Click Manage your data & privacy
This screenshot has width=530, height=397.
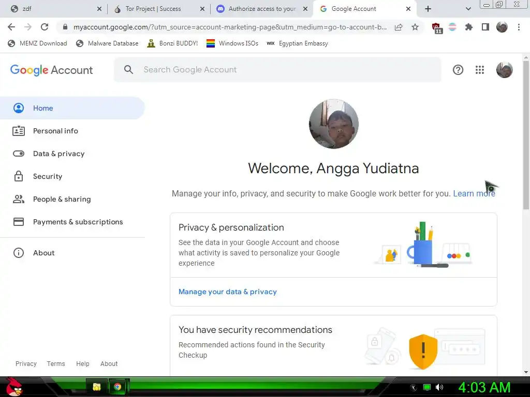(228, 292)
